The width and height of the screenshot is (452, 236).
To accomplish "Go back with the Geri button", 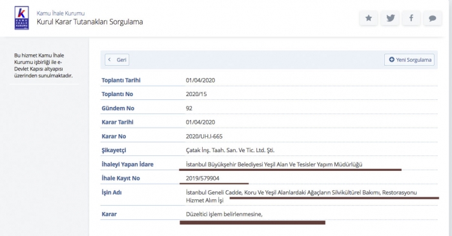I will click(x=117, y=60).
